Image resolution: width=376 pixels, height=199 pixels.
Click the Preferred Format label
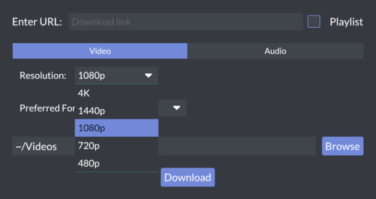47,108
